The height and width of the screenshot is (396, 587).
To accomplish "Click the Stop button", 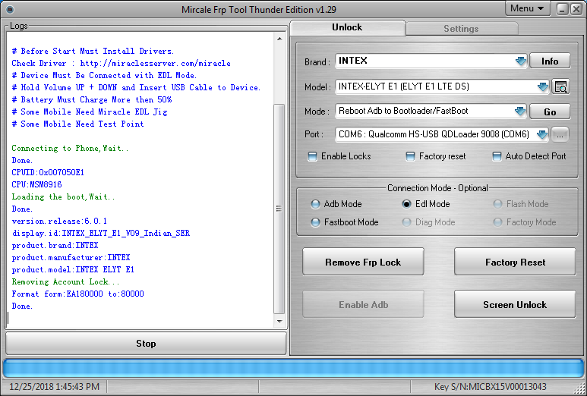I will point(146,344).
